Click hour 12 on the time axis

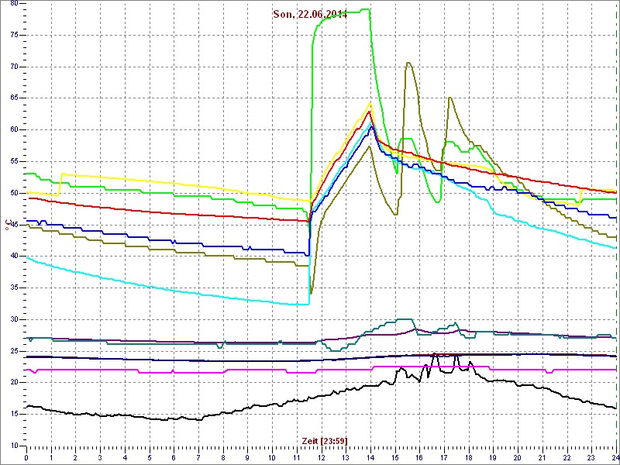point(321,458)
